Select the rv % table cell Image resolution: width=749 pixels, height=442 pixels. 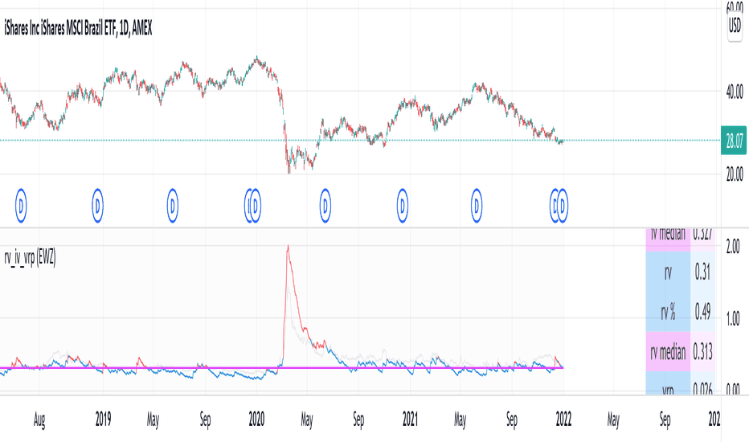point(669,312)
